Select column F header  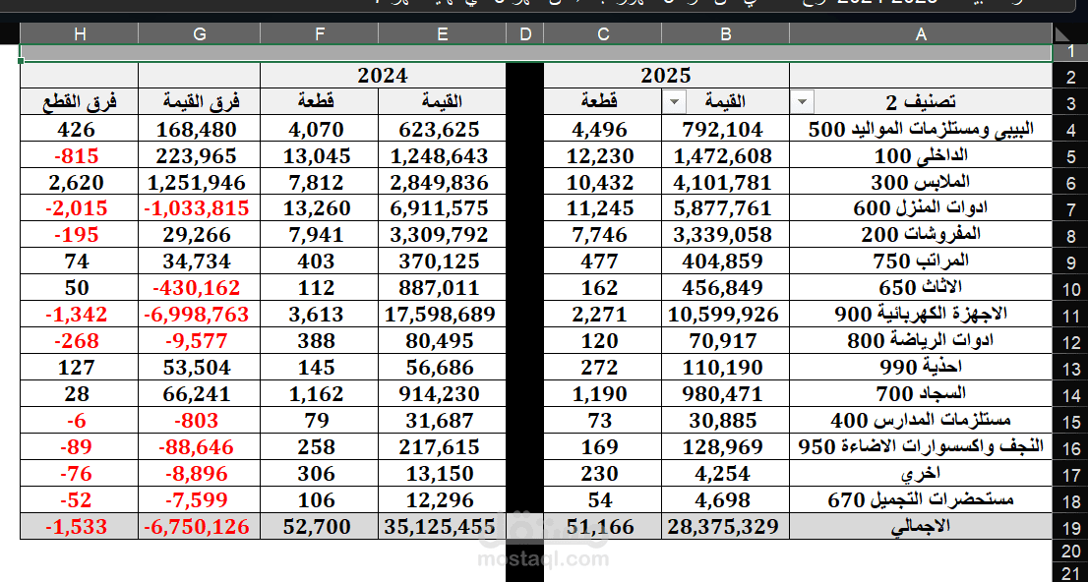pyautogui.click(x=319, y=34)
